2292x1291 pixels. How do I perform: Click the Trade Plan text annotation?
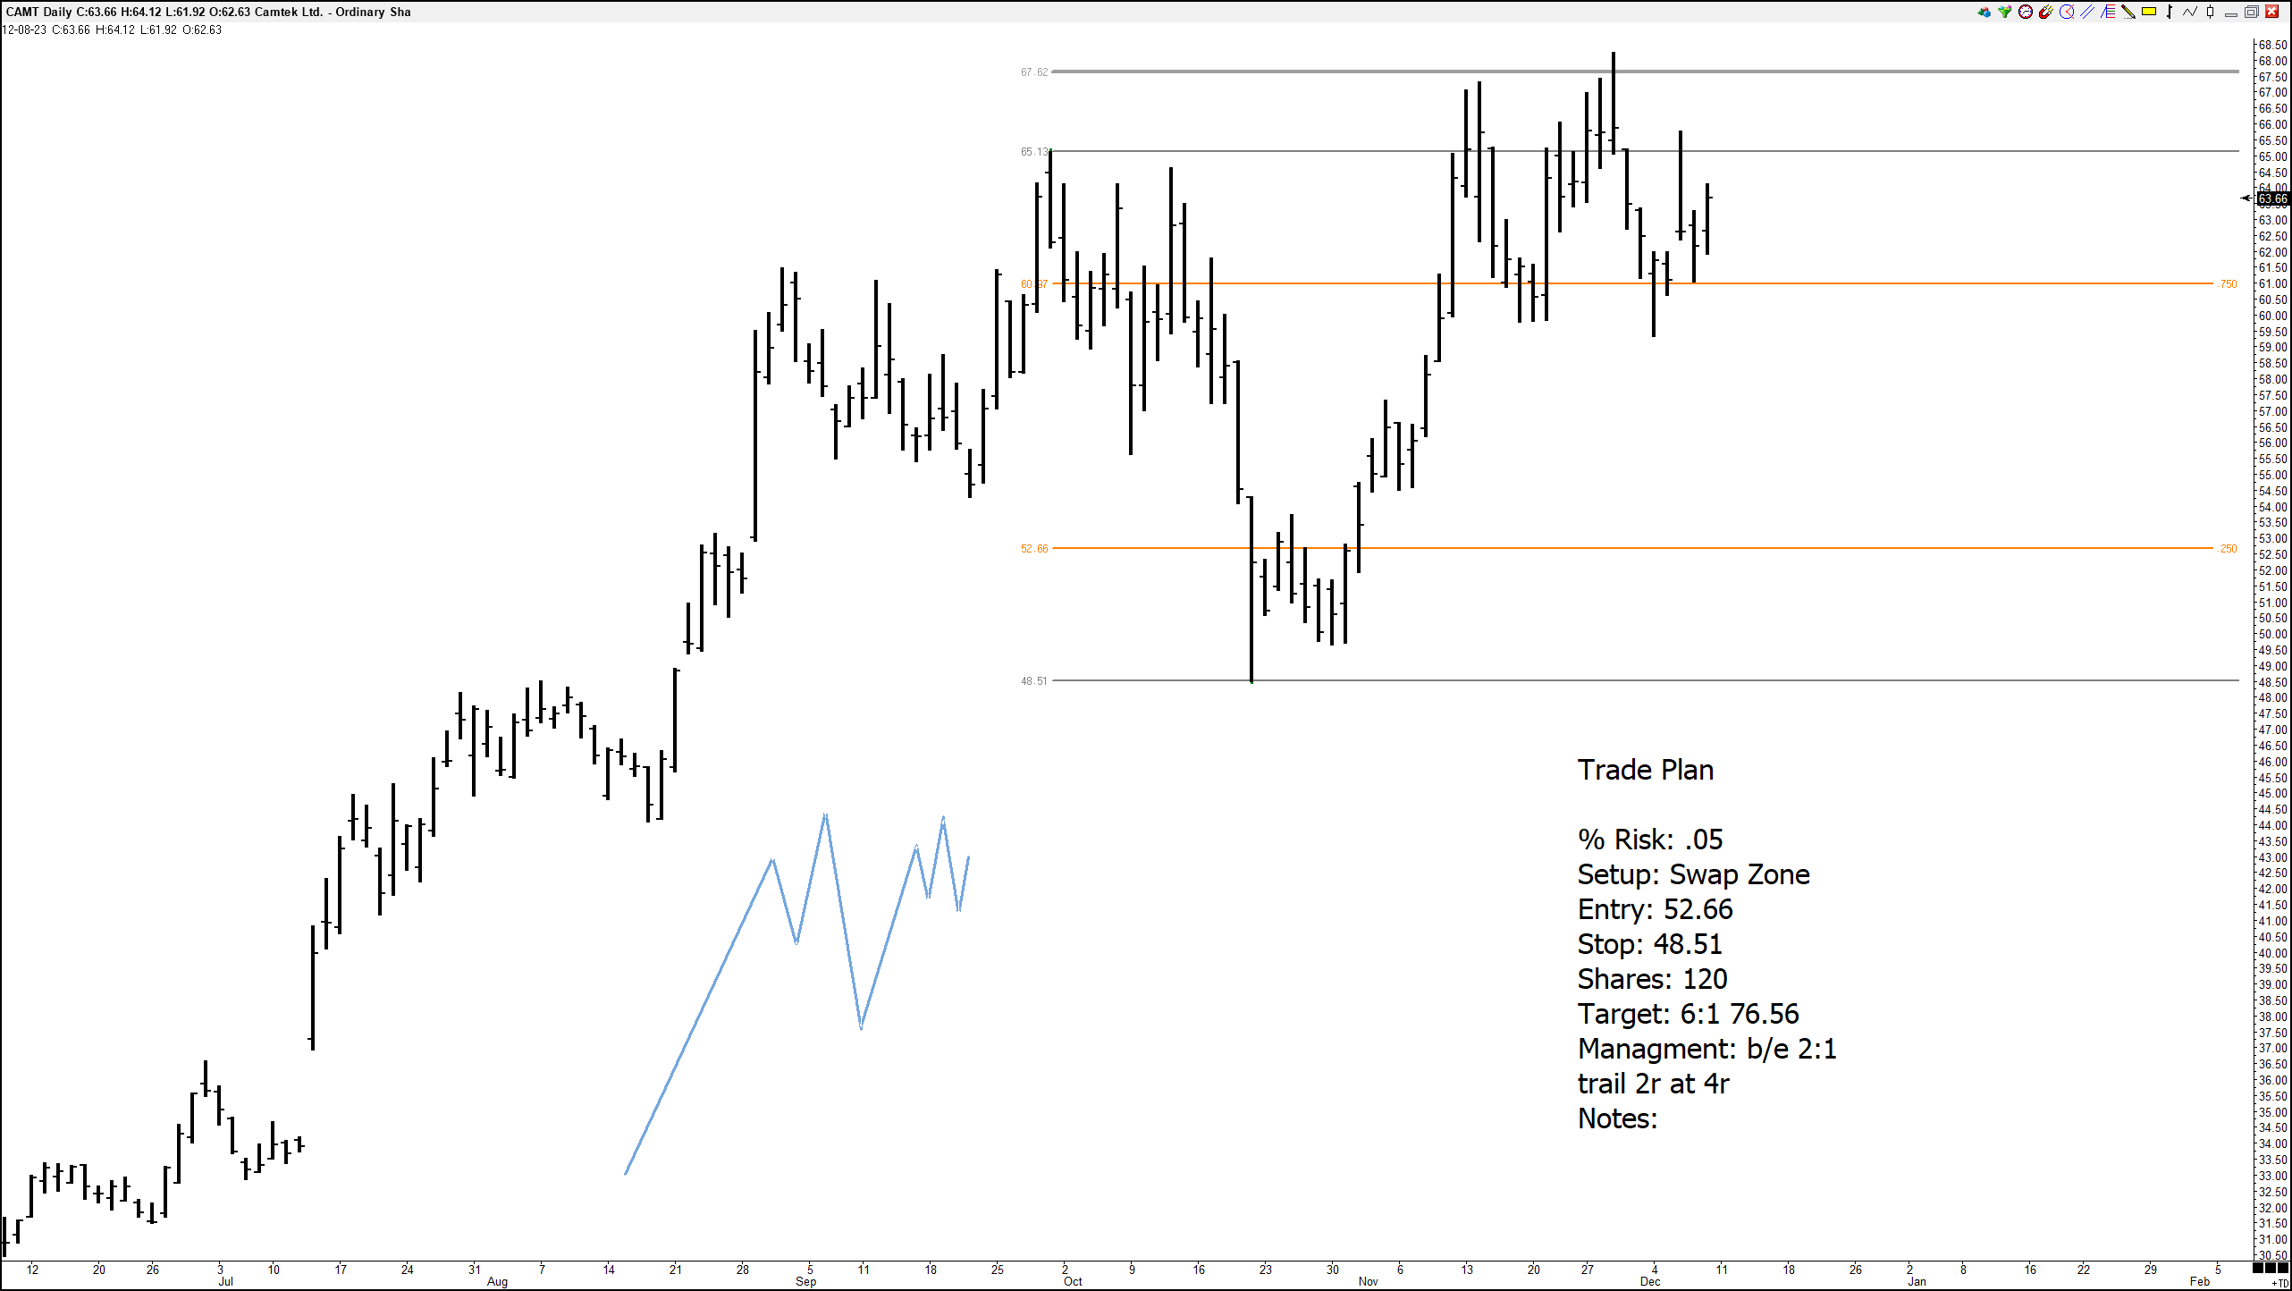(1645, 770)
